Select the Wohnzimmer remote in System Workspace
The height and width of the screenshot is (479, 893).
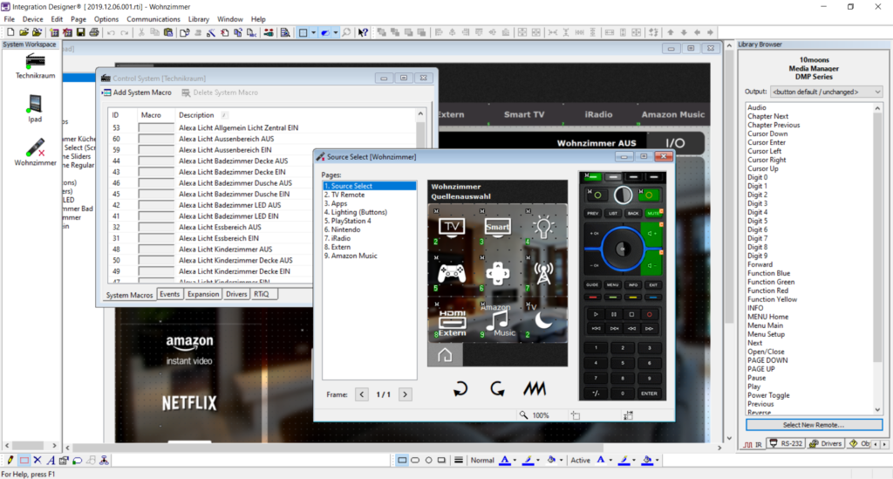coord(35,152)
